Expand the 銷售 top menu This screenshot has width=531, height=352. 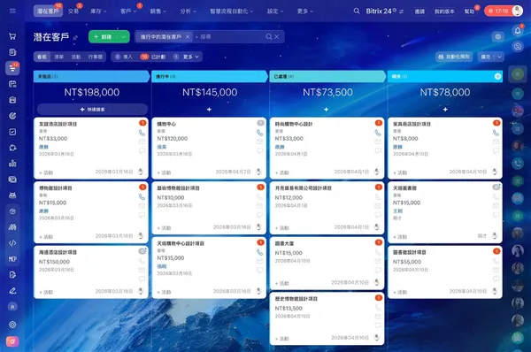click(x=158, y=11)
